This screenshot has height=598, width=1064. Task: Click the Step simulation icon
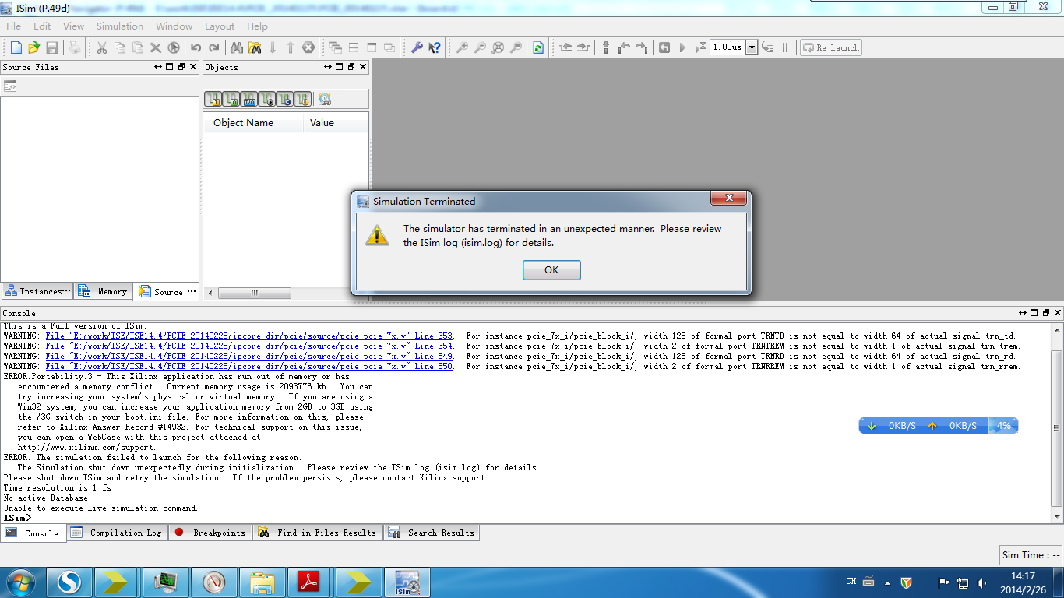[768, 47]
